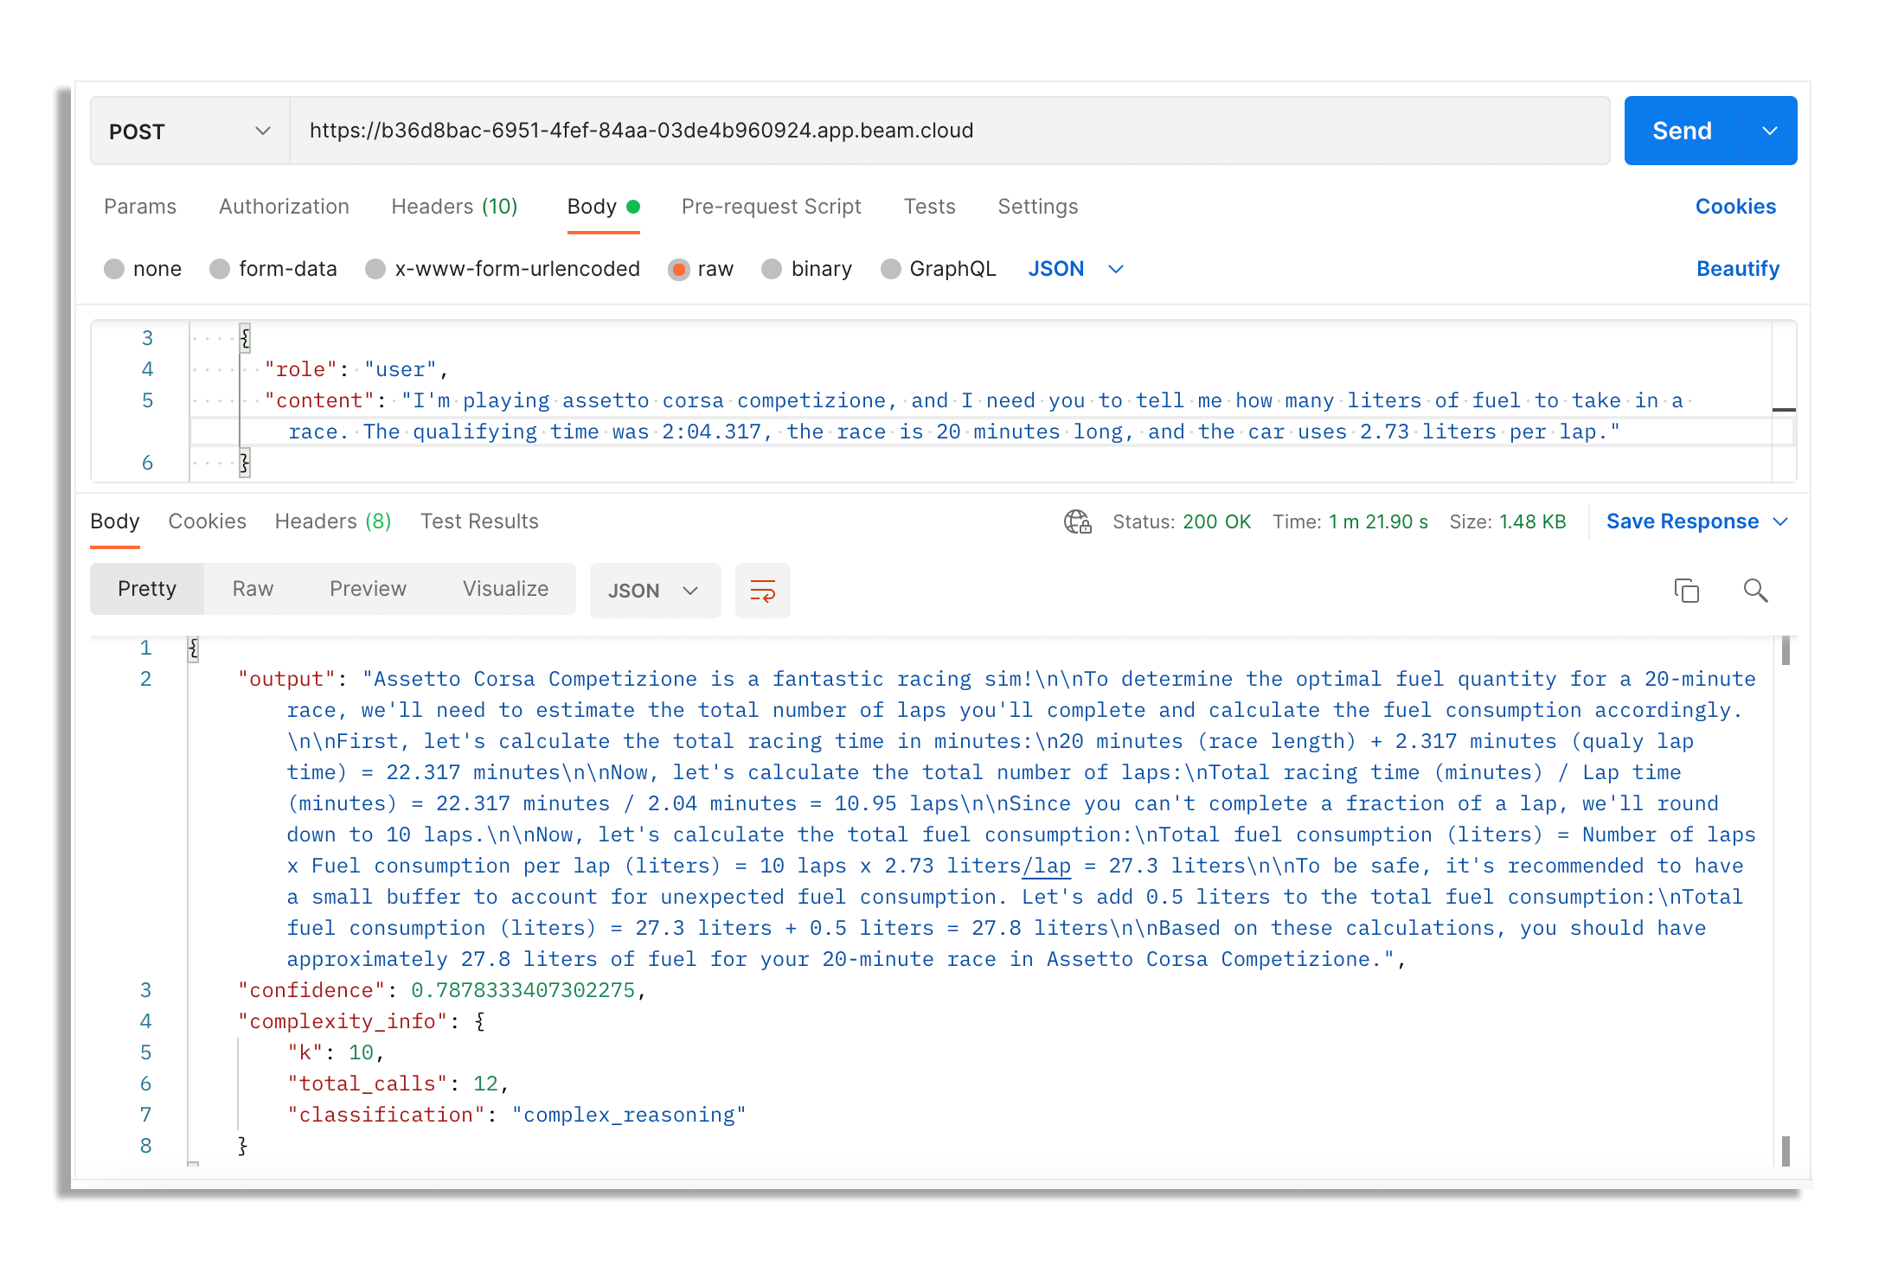Viewport: 1885px width, 1266px height.
Task: Select the raw body type radio
Action: click(x=679, y=269)
